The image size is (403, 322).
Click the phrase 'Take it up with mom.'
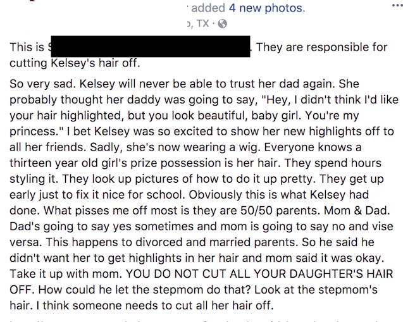tap(66, 274)
